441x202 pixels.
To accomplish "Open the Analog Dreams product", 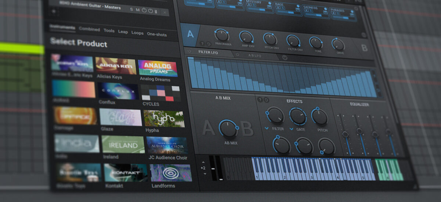I will click(158, 68).
